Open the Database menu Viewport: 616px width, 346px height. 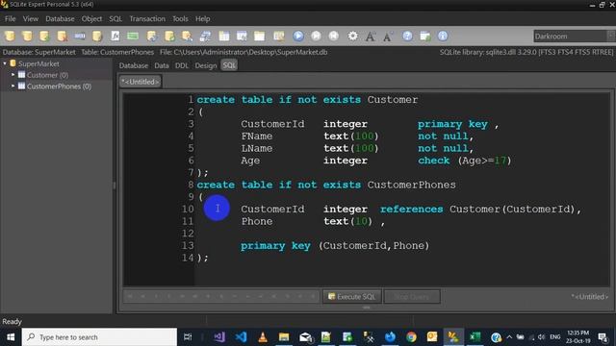click(60, 19)
